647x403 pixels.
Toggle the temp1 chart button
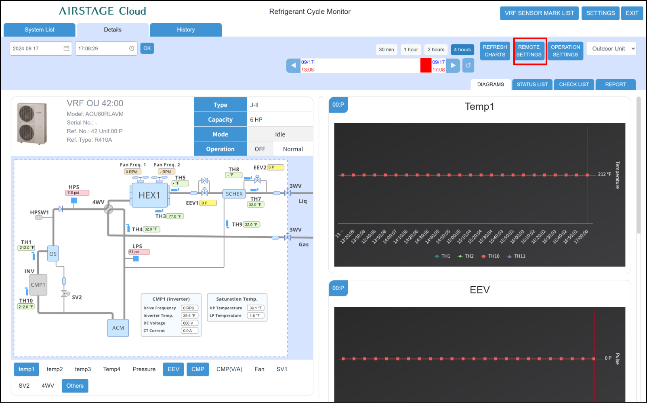(x=26, y=369)
